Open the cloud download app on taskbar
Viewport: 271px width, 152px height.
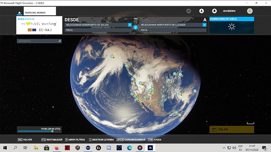pos(119,148)
